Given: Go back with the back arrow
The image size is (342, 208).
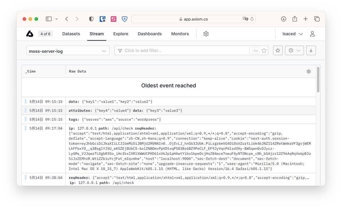Looking at the screenshot, I should coord(66,19).
